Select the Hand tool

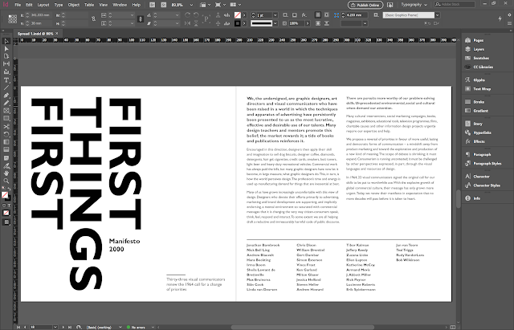[x=6, y=173]
